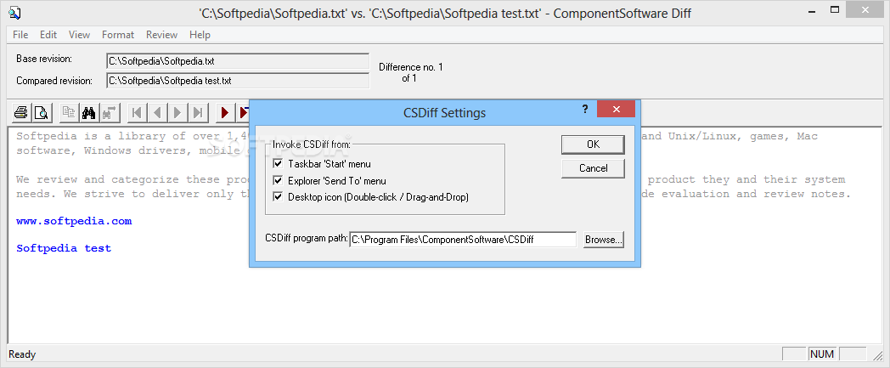
Task: Click the Find binoculars icon
Action: coord(88,112)
